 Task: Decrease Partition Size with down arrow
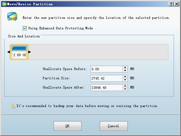(x=125, y=80)
